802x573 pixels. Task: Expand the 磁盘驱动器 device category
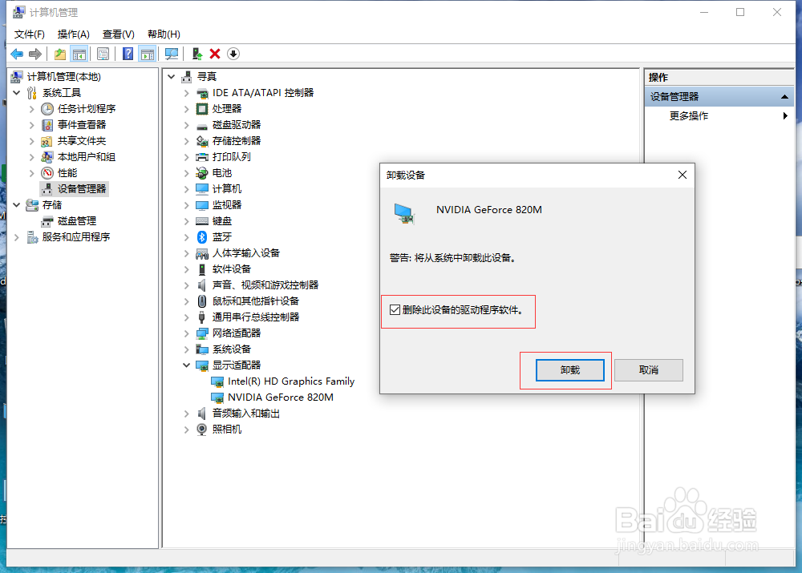coord(186,125)
